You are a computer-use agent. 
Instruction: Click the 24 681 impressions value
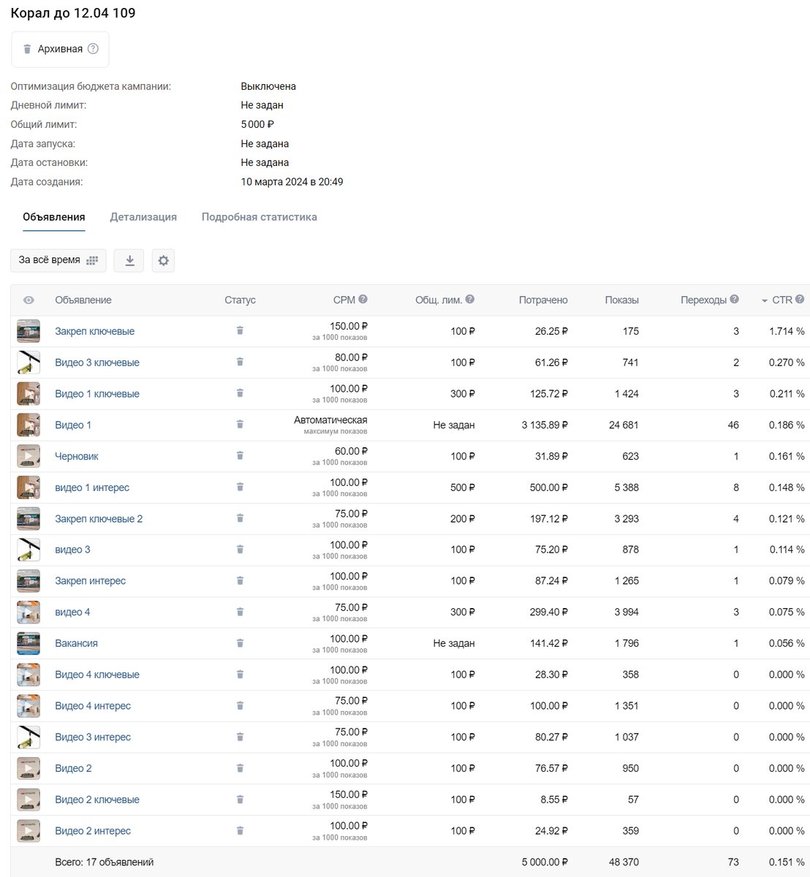(x=624, y=425)
